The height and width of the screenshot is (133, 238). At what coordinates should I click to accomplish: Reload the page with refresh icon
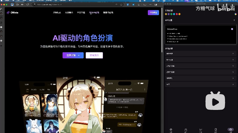click(28, 5)
